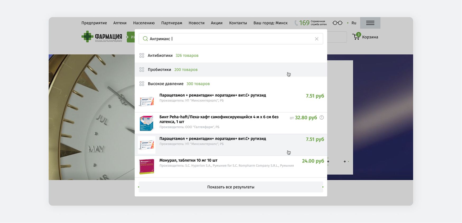Click the phone icon next to 169
Image resolution: width=462 pixels, height=223 pixels.
[296, 23]
